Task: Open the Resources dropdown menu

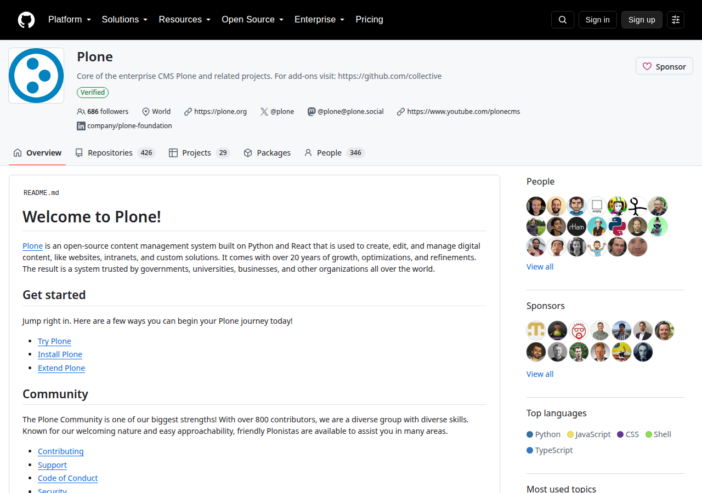Action: pos(185,20)
